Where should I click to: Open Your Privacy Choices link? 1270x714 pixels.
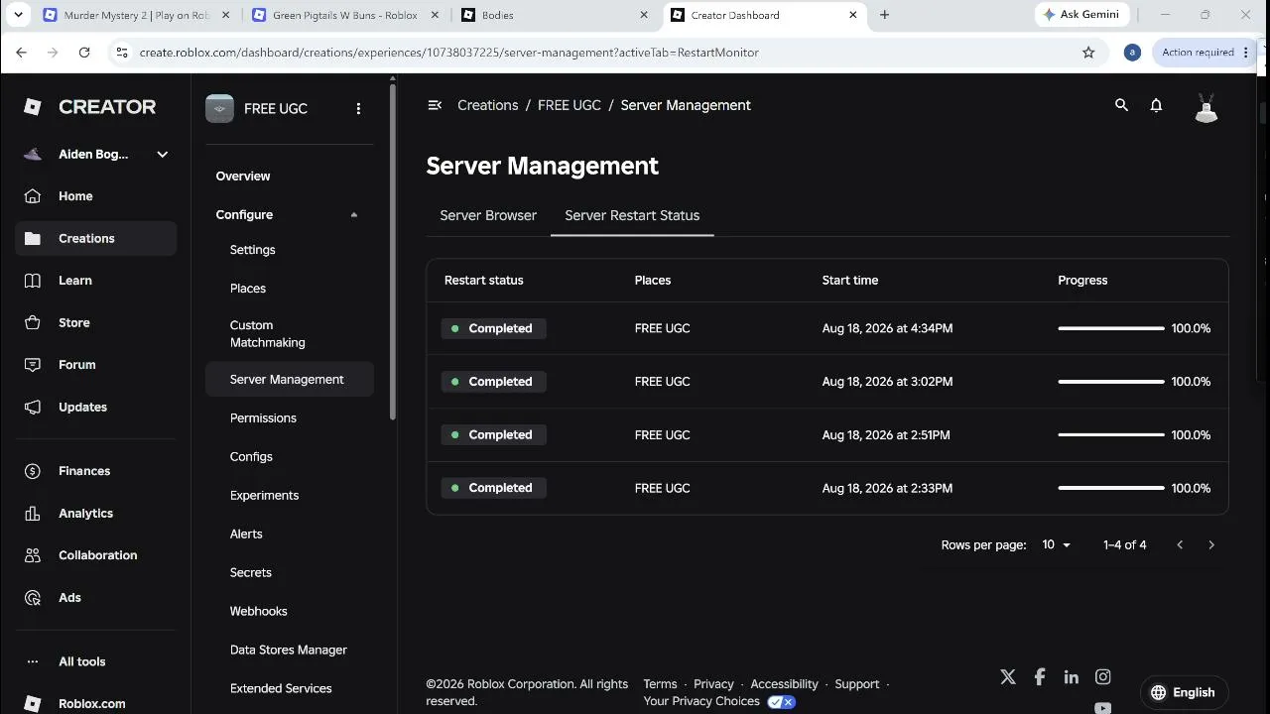point(719,701)
